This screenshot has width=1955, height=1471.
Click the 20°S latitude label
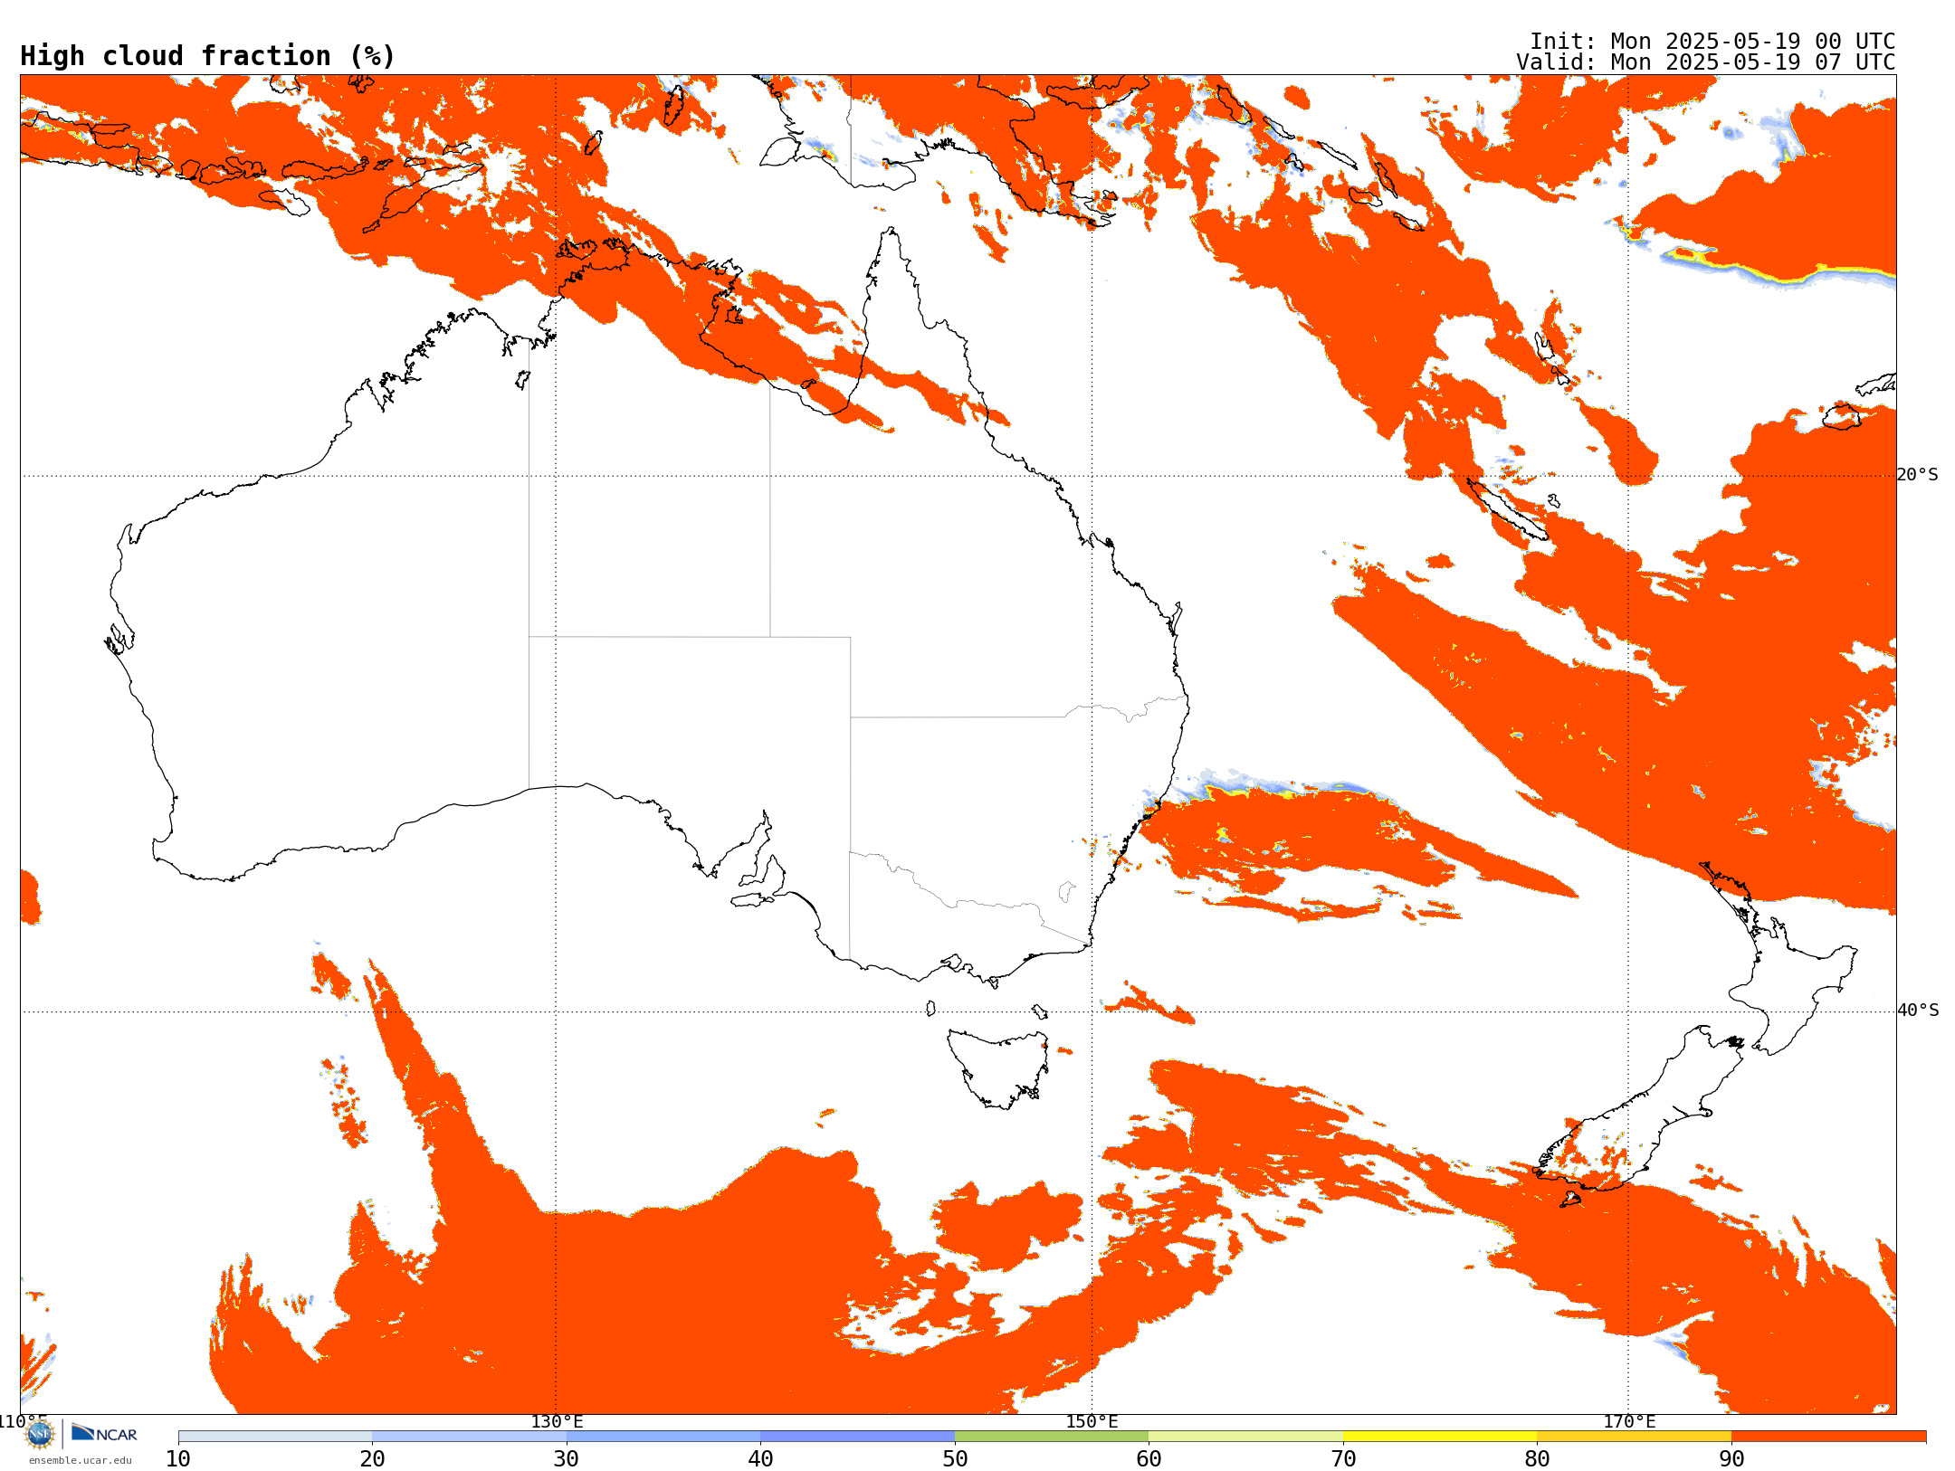click(x=1918, y=475)
